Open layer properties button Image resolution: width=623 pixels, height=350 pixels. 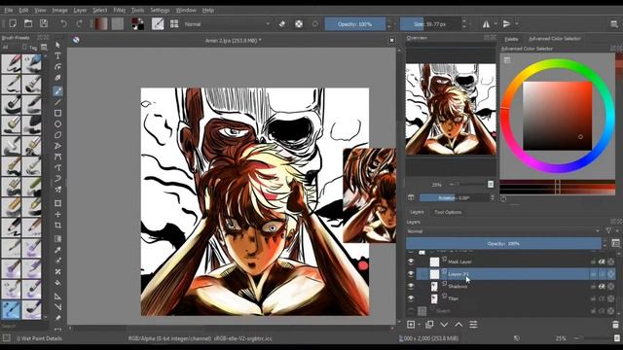pyautogui.click(x=474, y=325)
